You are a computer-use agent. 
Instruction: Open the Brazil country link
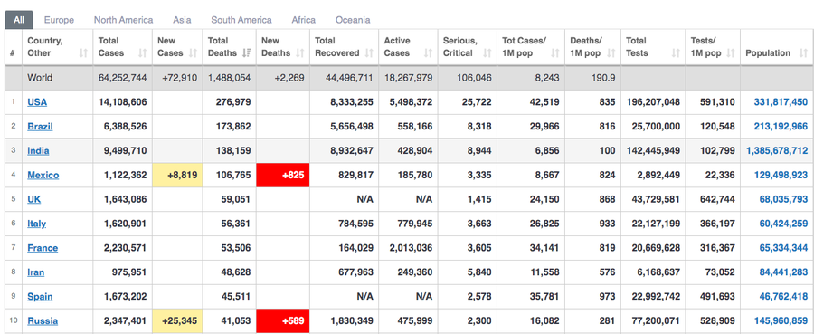pos(40,127)
